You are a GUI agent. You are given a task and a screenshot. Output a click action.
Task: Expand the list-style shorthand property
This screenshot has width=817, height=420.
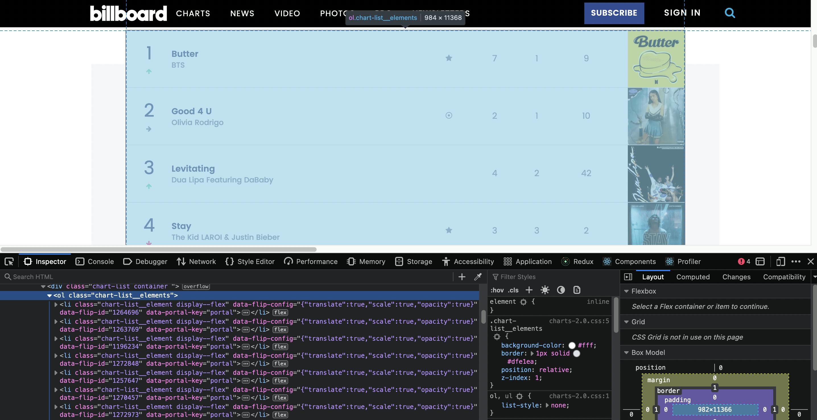[x=547, y=405]
